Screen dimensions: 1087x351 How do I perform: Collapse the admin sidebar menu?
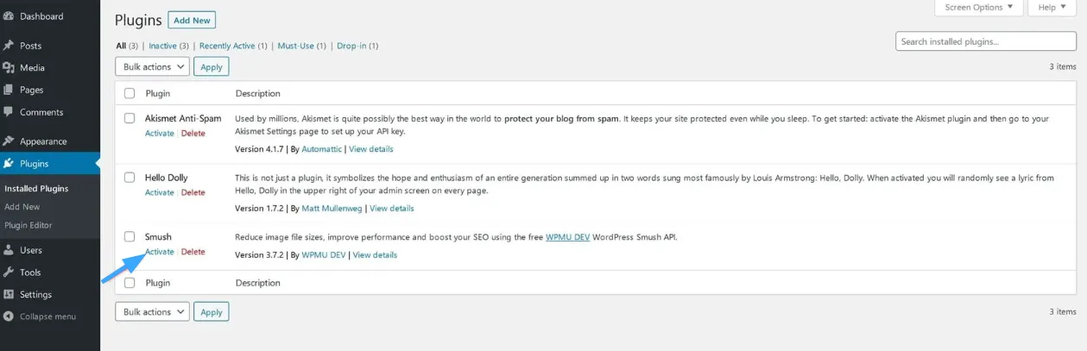pos(47,317)
